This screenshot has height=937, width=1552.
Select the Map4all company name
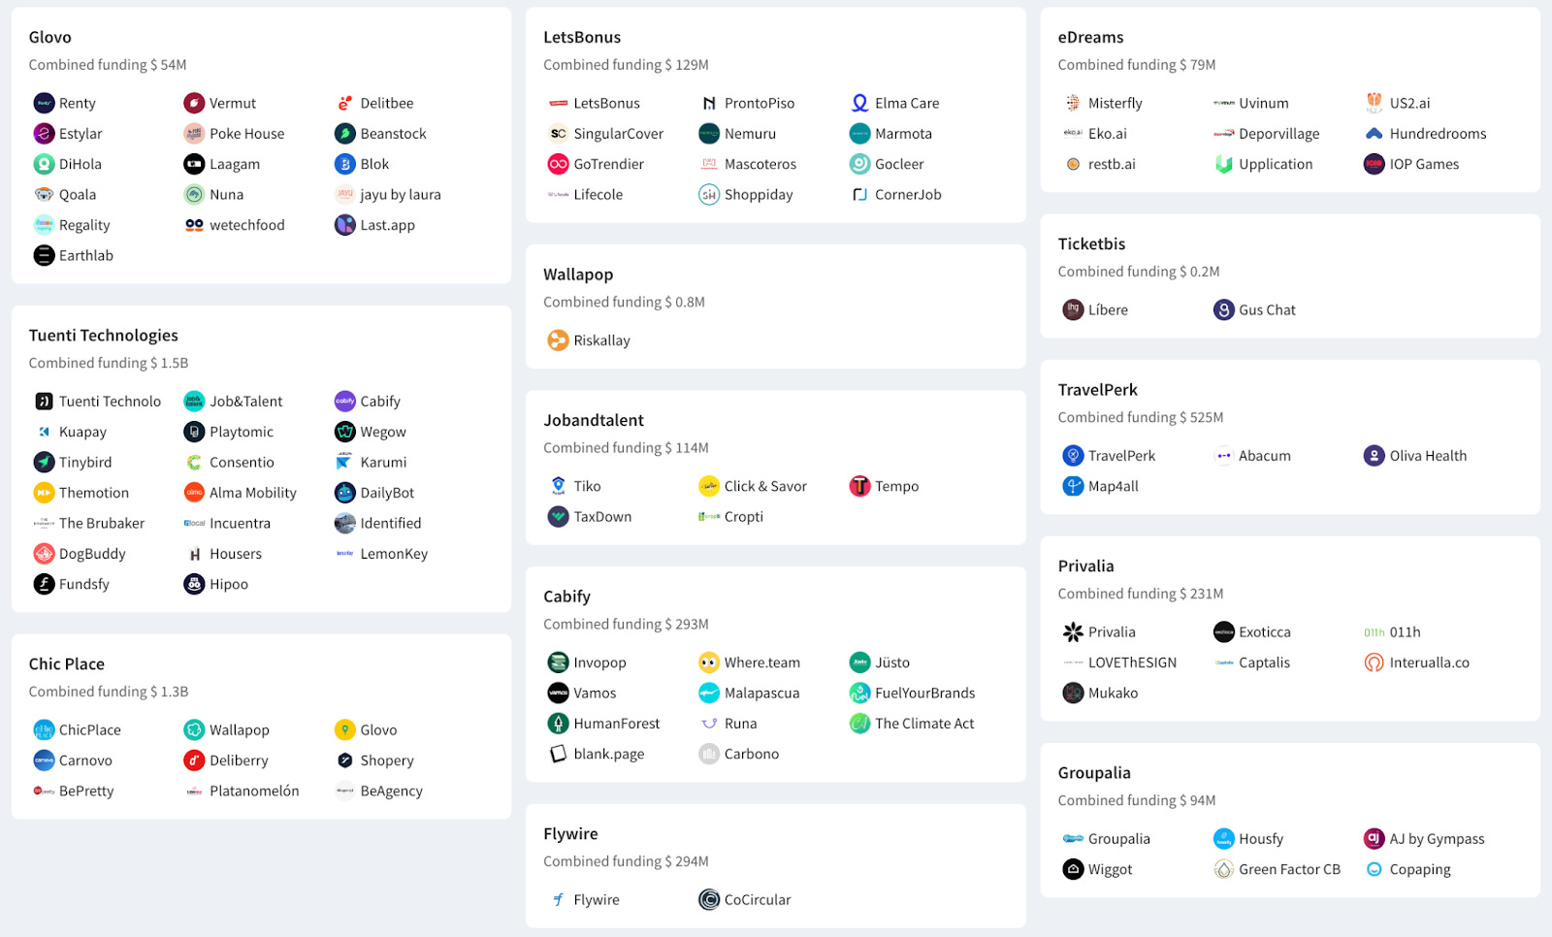click(1114, 487)
